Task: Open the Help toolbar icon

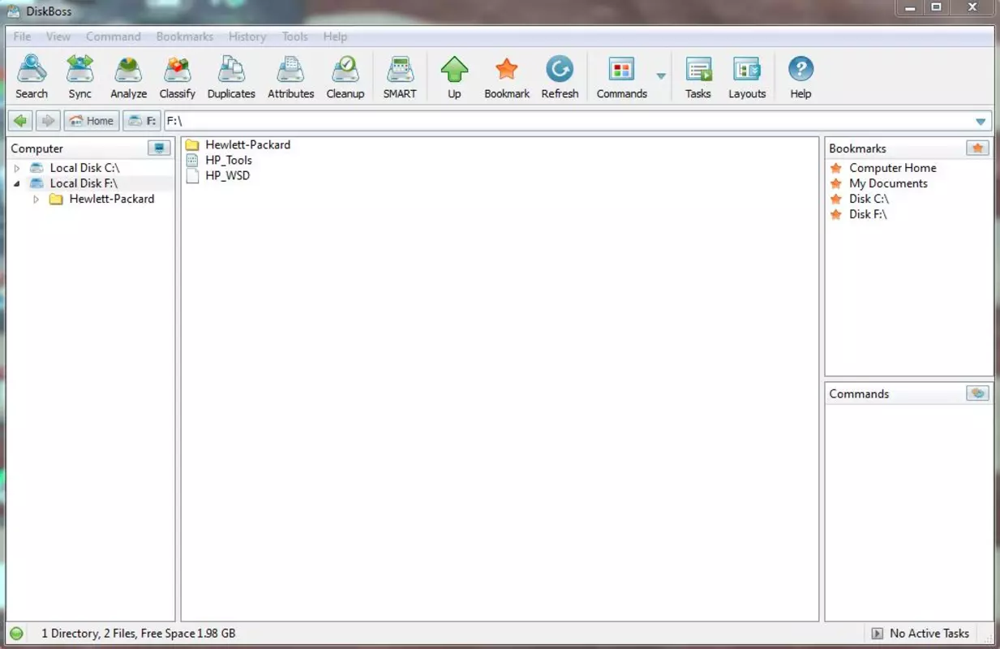Action: 800,77
